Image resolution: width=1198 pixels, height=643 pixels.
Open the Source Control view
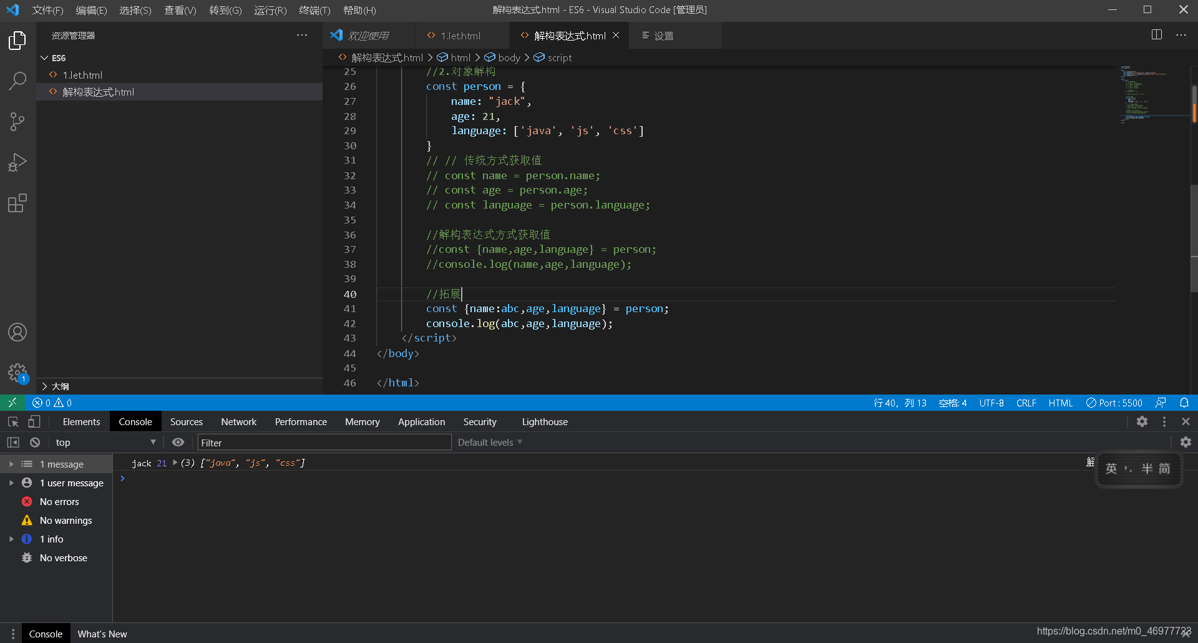click(17, 122)
